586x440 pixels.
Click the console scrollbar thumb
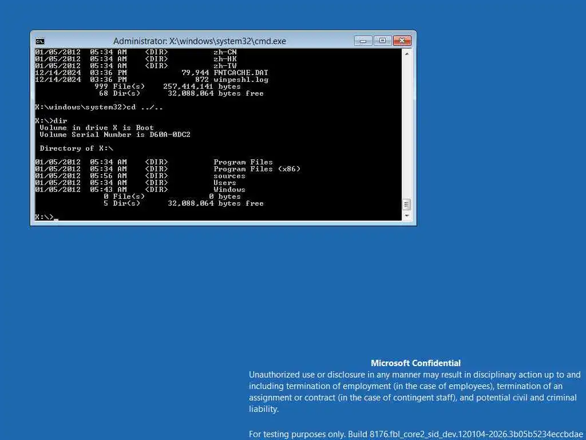[407, 205]
